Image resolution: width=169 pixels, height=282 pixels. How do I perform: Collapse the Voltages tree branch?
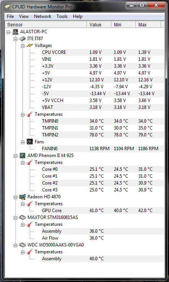23,46
